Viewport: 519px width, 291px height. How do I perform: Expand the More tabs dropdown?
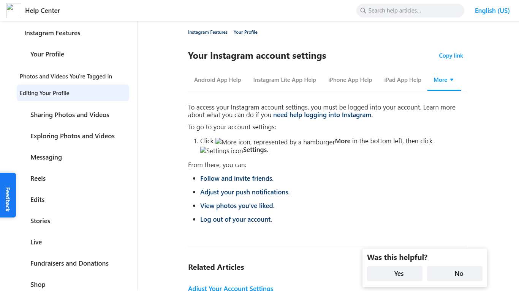[x=443, y=80]
